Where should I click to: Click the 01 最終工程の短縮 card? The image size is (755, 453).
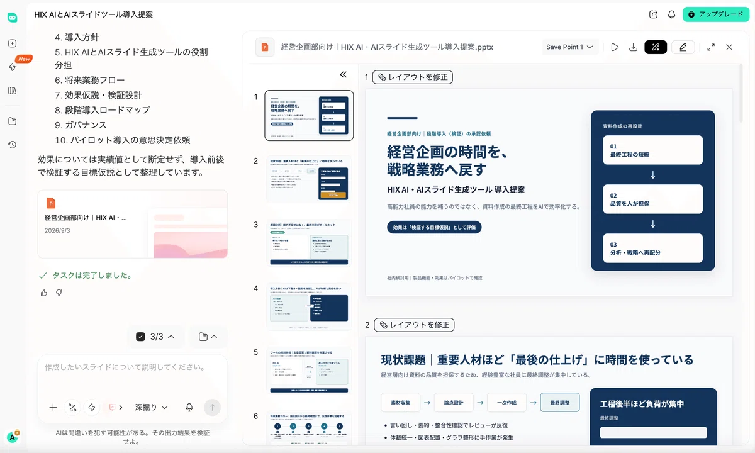coord(652,150)
